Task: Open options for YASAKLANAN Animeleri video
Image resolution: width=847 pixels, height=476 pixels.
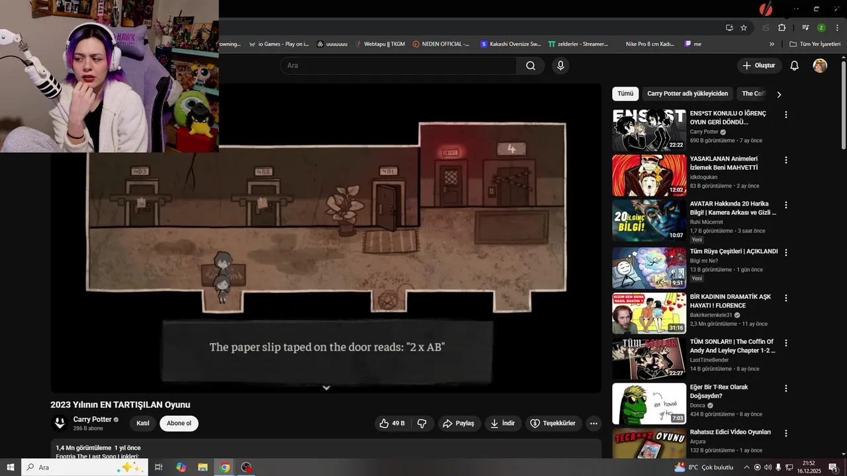Action: click(786, 160)
